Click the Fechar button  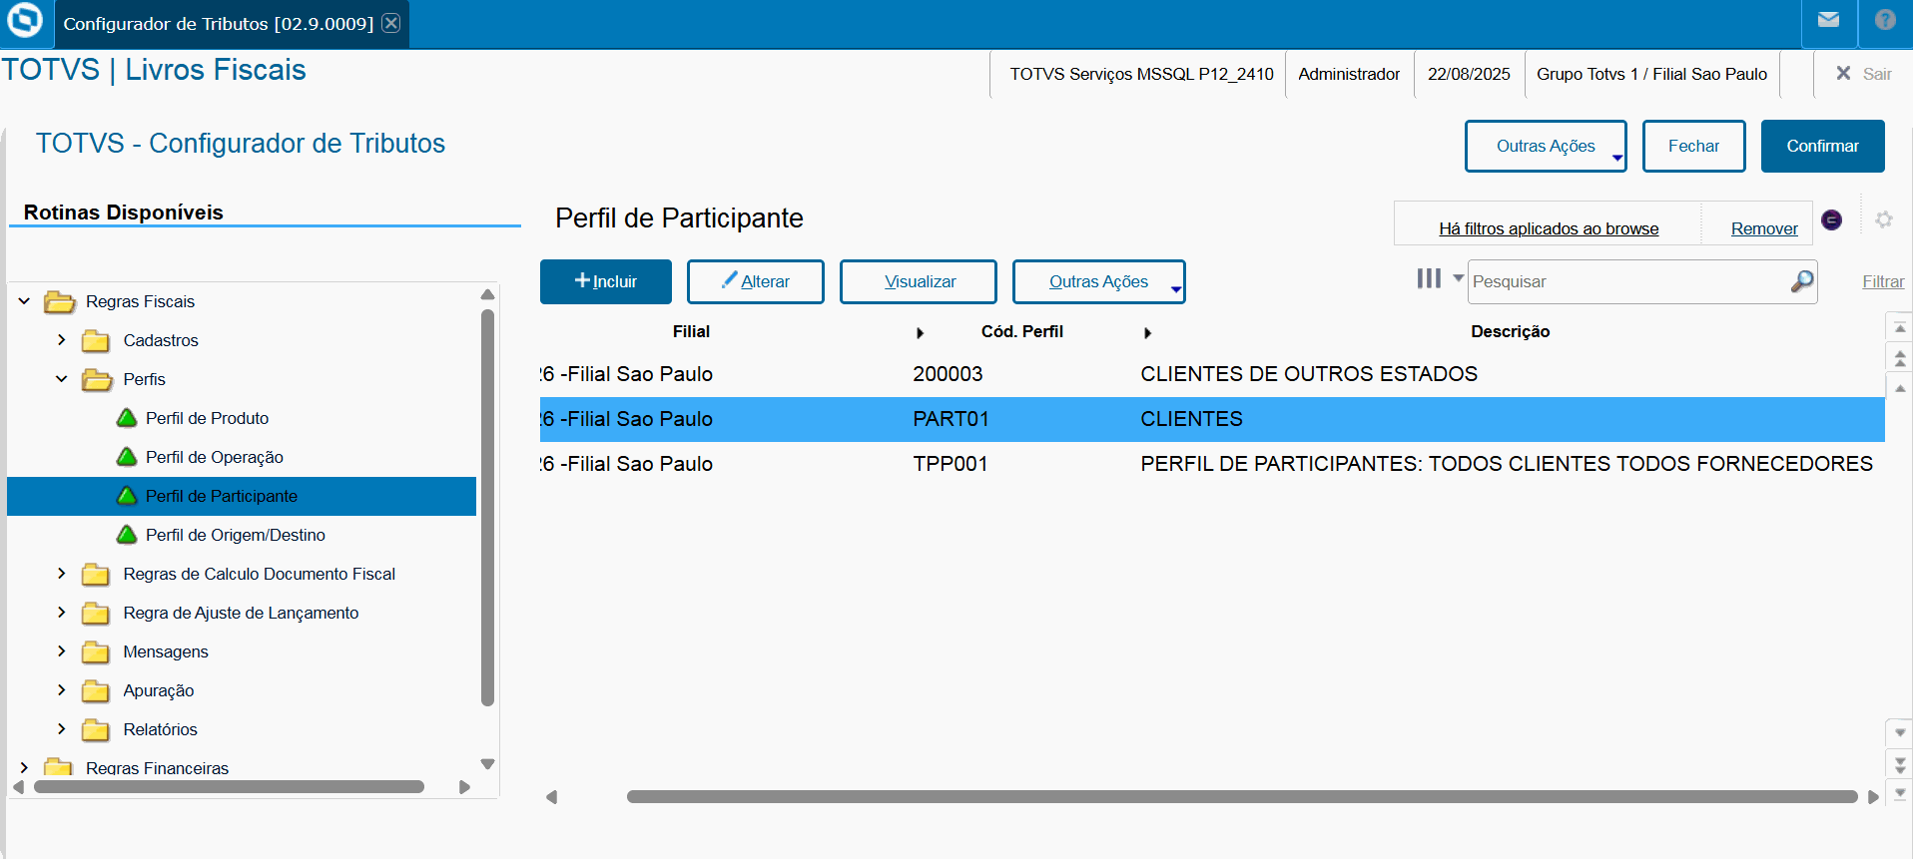tap(1694, 146)
